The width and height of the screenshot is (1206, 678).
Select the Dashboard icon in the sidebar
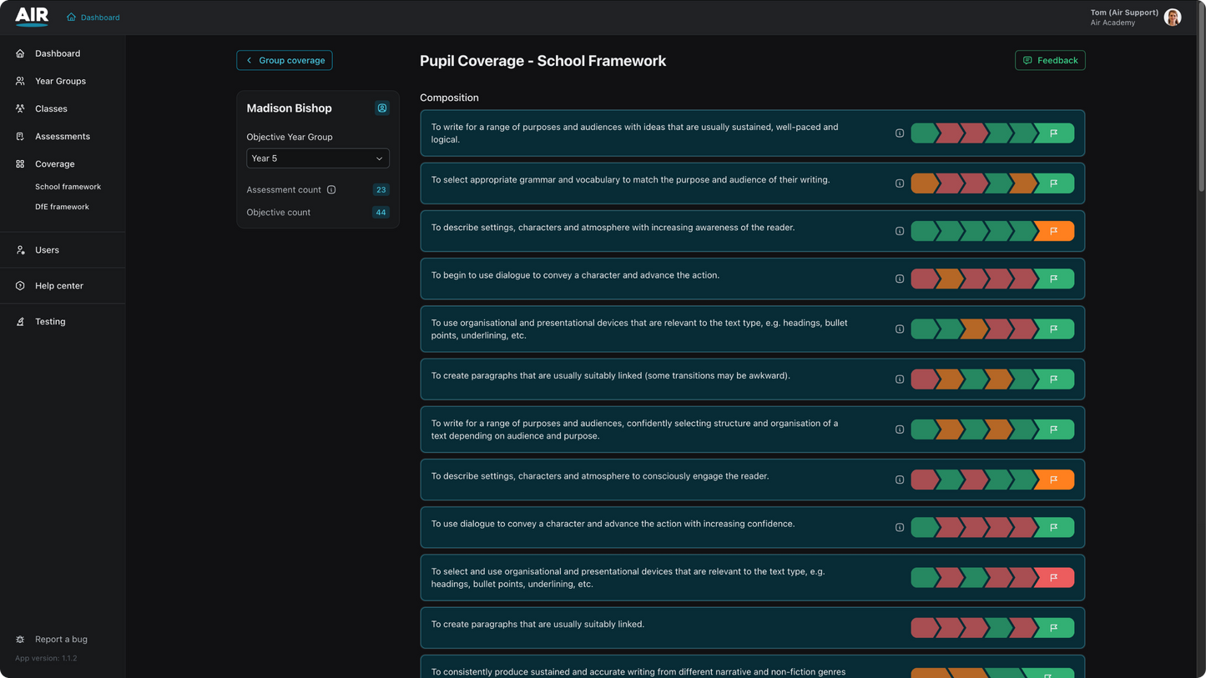(x=19, y=53)
